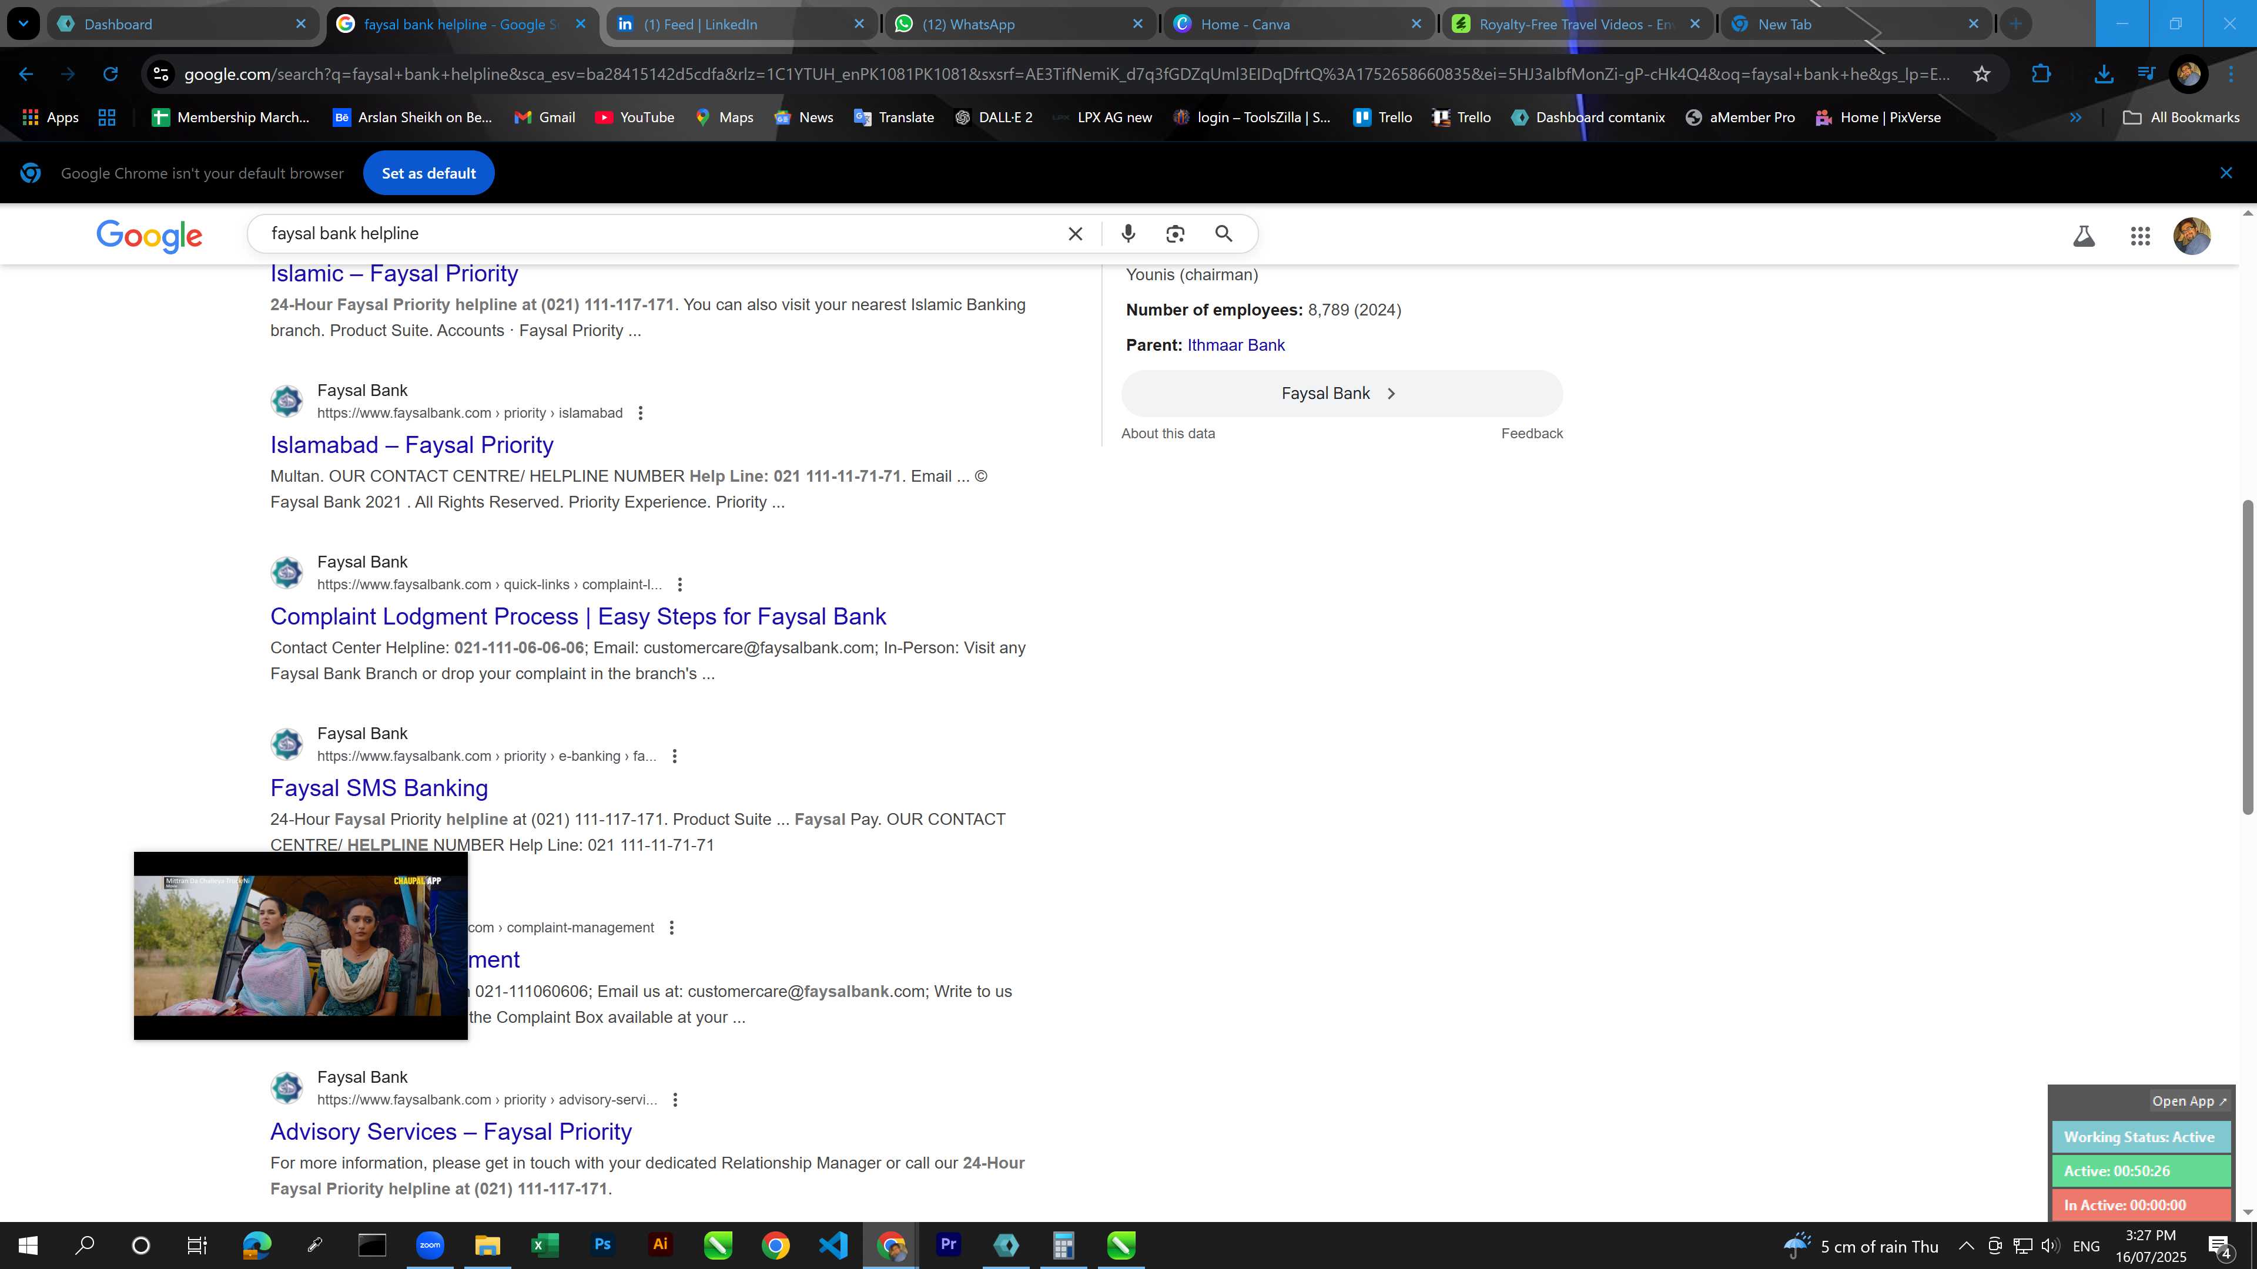Bookmark this page with the star icon
This screenshot has height=1269, width=2257.
click(1982, 75)
